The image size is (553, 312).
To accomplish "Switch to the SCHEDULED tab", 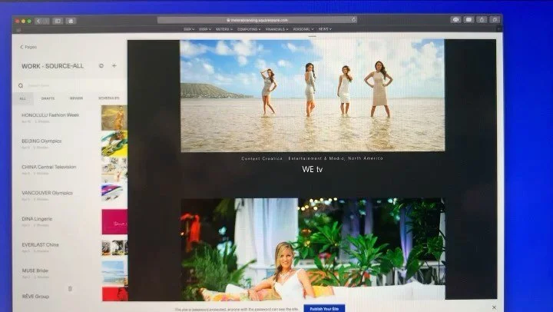I will coord(109,98).
